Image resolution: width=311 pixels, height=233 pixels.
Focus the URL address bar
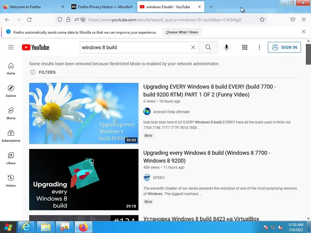coord(165,20)
